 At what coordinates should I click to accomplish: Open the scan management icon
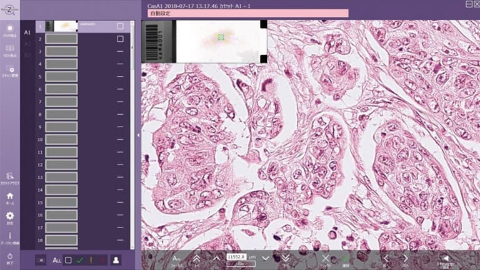pyautogui.click(x=9, y=70)
